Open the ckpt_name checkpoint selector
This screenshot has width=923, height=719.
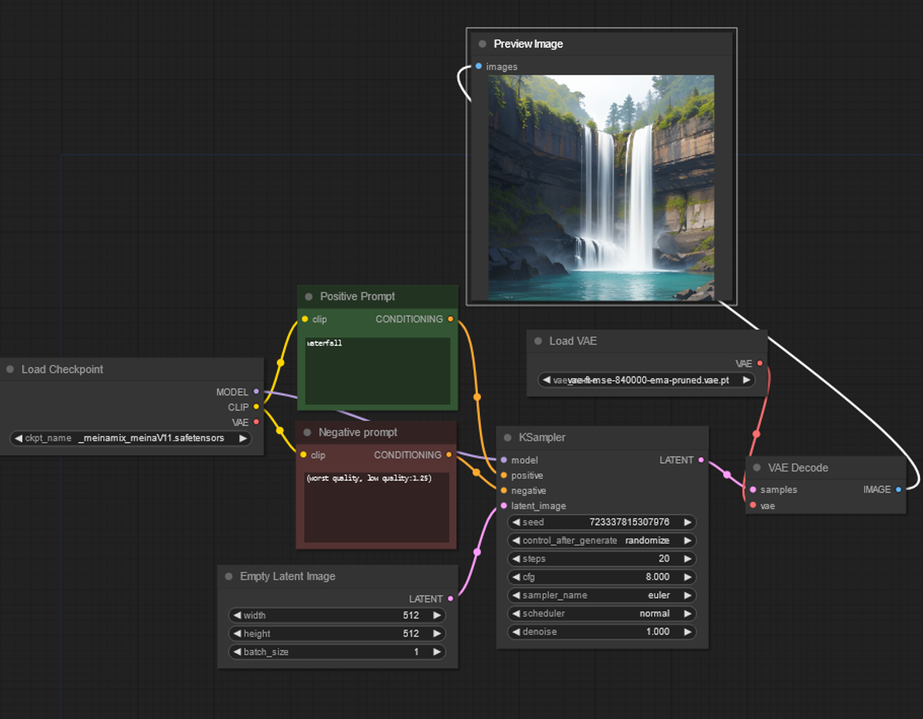pos(132,438)
